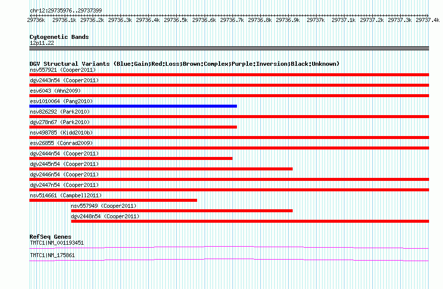Click the 29736.1k ruler tick label
The image size is (443, 289).
(x=64, y=20)
